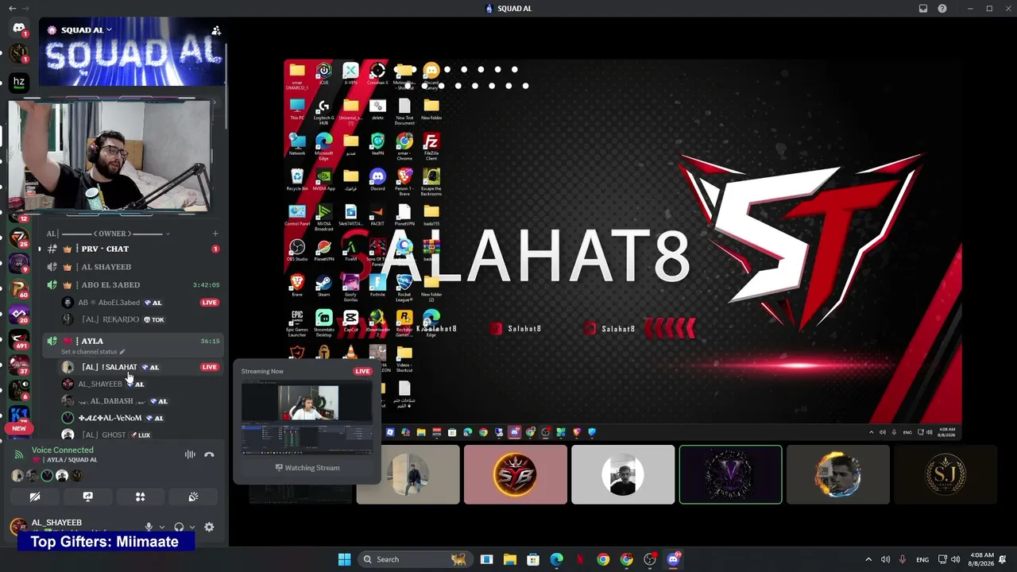Show hidden icons in system tray
Viewport: 1017px width, 572px height.
pos(868,559)
